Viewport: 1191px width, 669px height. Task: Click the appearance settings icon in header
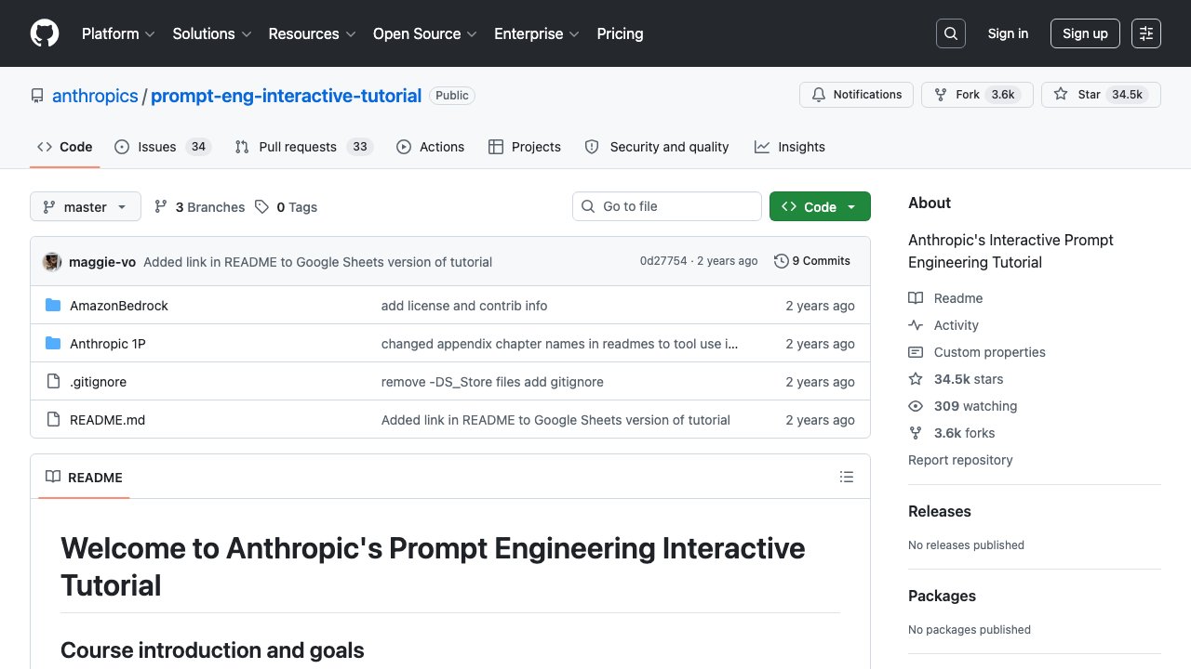[1146, 33]
